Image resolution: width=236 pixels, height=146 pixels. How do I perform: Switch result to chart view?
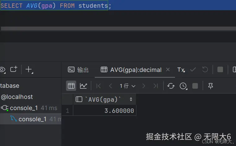(x=84, y=86)
